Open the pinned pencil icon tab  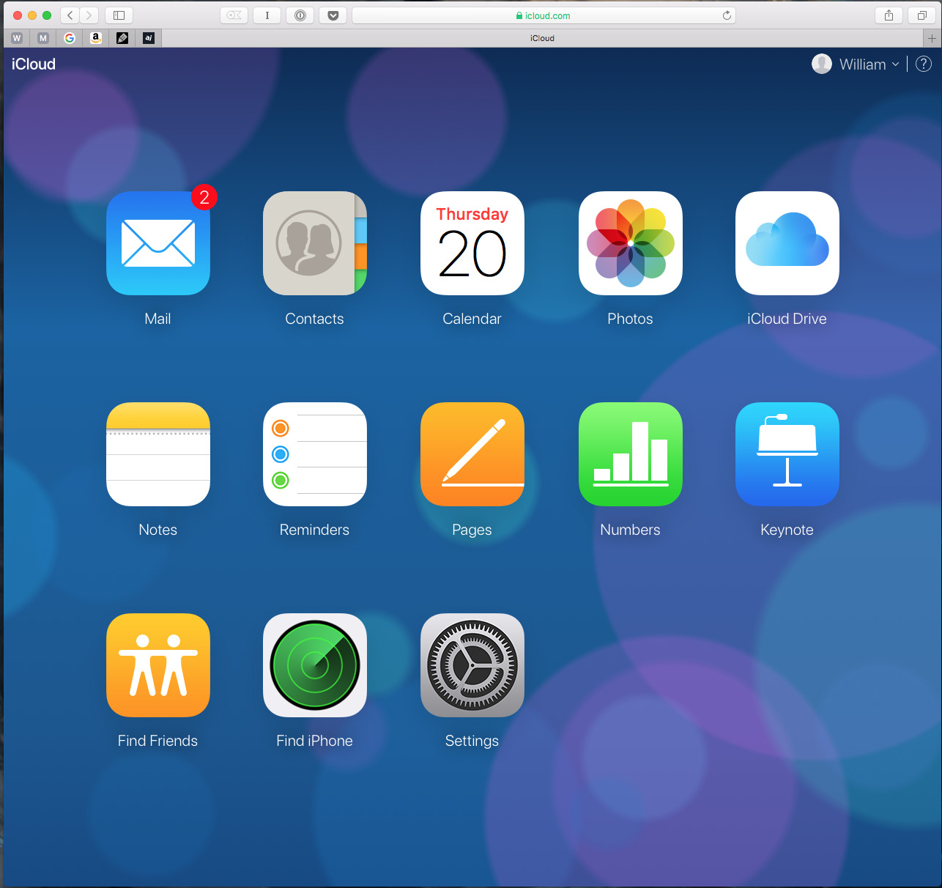pos(122,38)
